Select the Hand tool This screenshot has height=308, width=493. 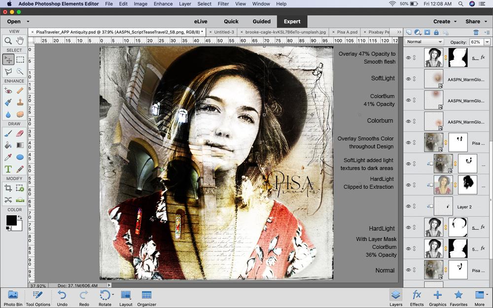[20, 40]
